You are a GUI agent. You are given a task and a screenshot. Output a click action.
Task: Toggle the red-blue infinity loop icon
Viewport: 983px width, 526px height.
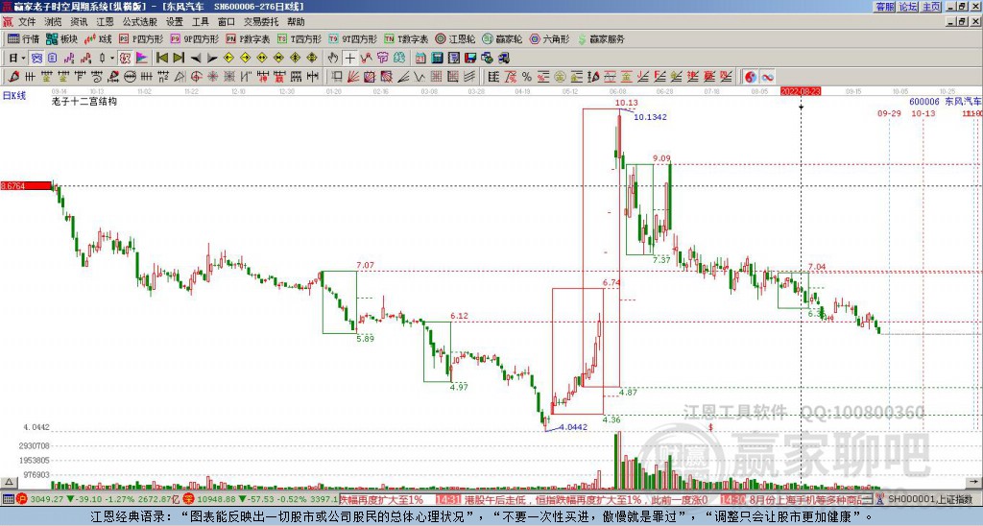(x=767, y=77)
